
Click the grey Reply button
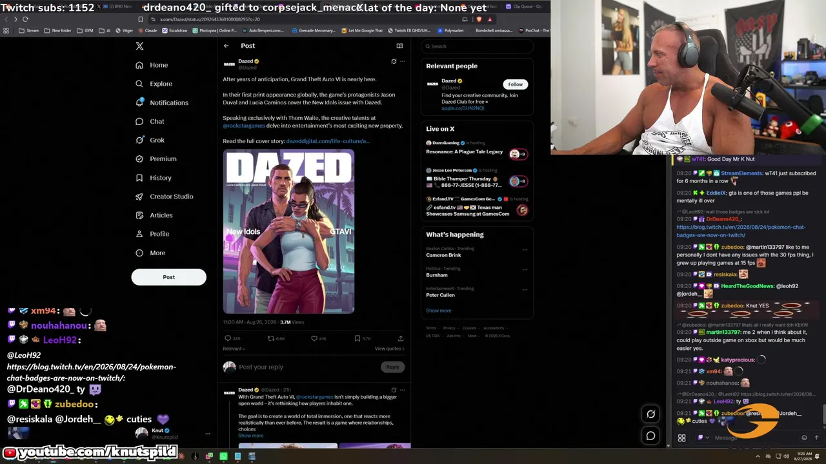tap(392, 367)
